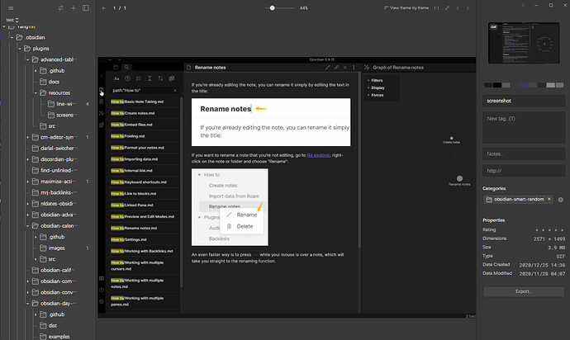The image size is (570, 340).
Task: Click the first dark color swatch
Action: [488, 85]
